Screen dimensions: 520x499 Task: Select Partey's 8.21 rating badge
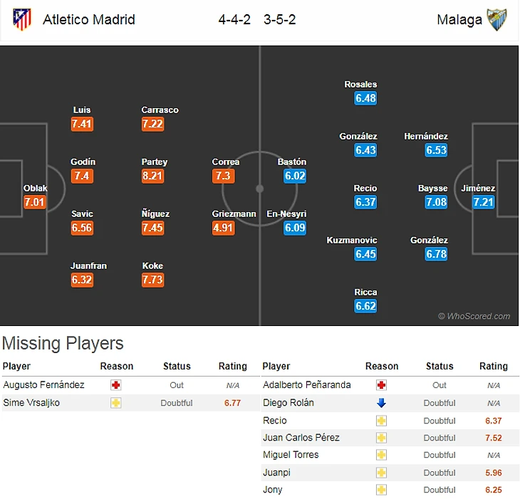click(x=153, y=176)
